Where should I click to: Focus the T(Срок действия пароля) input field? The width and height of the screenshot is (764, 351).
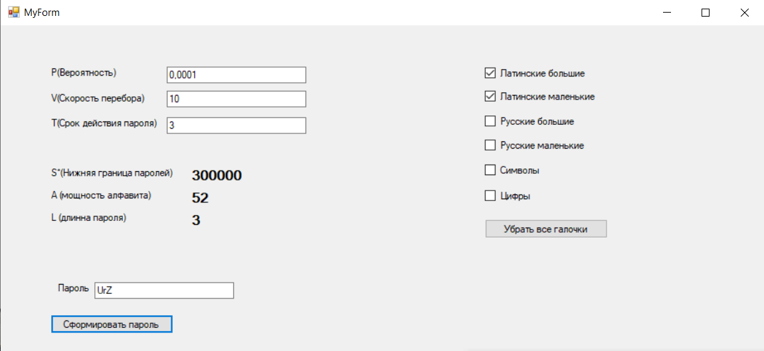237,125
